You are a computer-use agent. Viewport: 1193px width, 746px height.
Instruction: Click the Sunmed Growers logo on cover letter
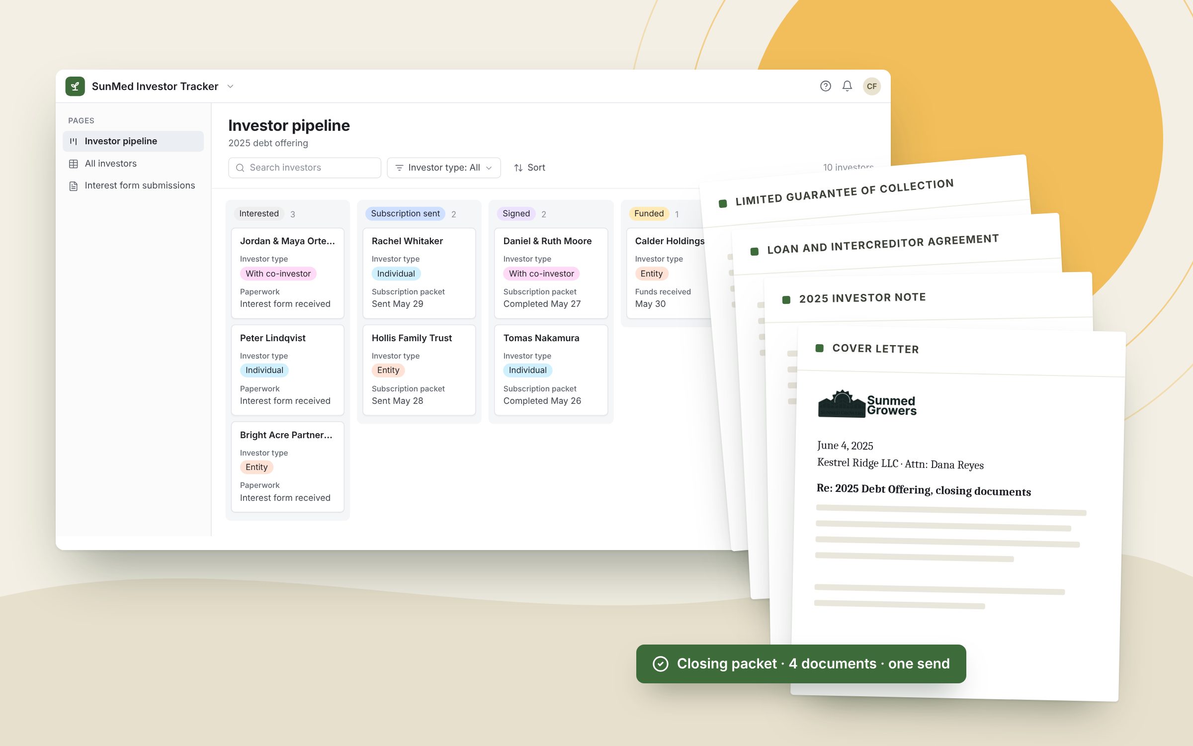pos(867,404)
